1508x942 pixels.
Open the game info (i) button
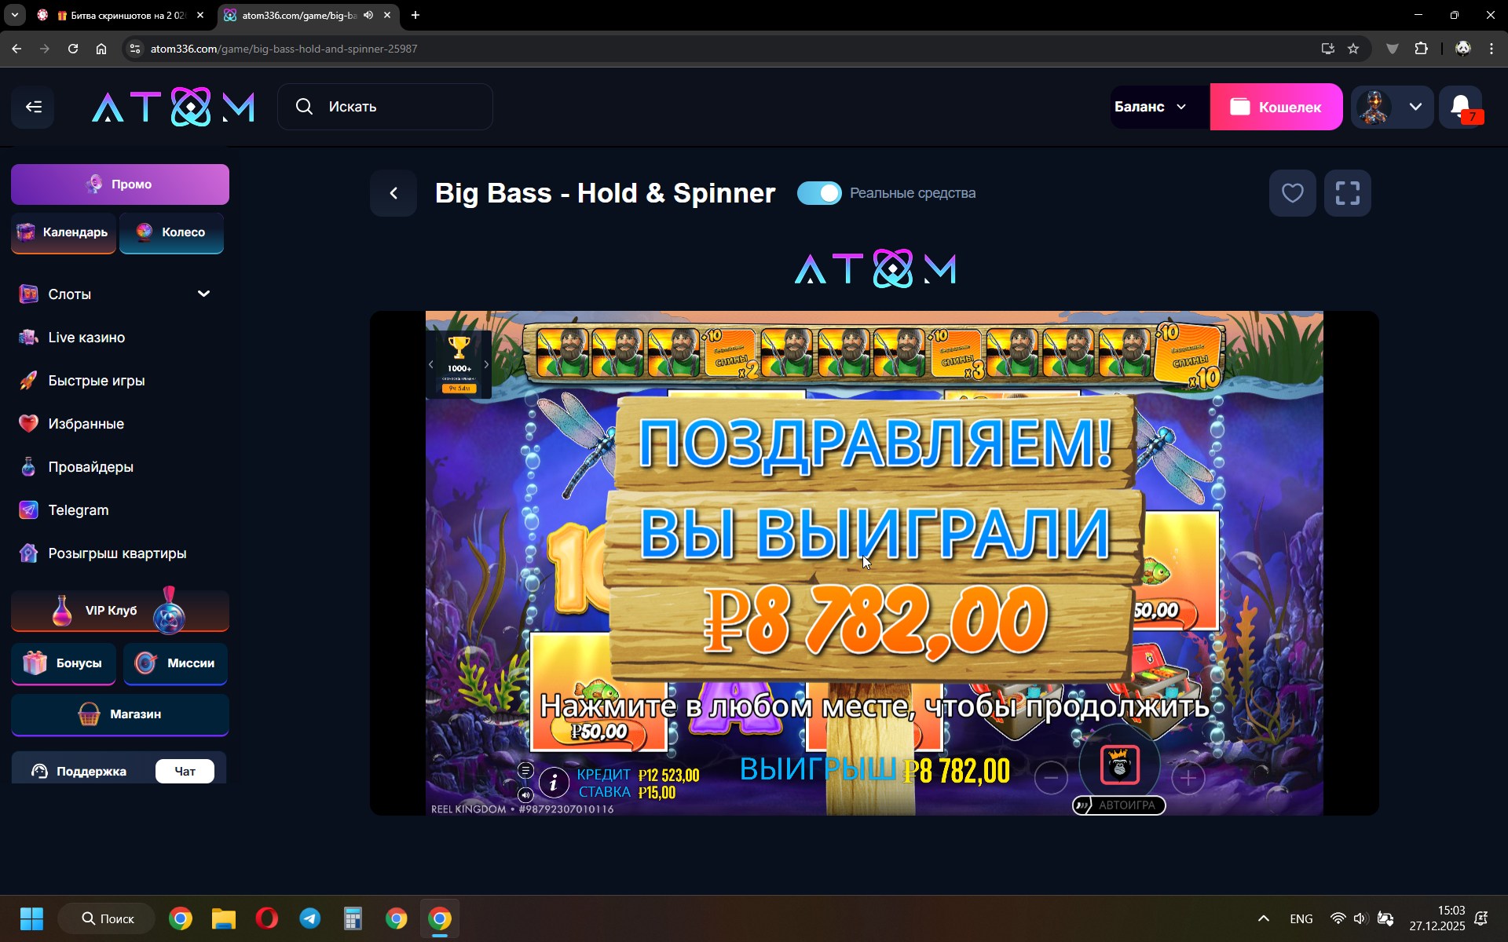[554, 783]
